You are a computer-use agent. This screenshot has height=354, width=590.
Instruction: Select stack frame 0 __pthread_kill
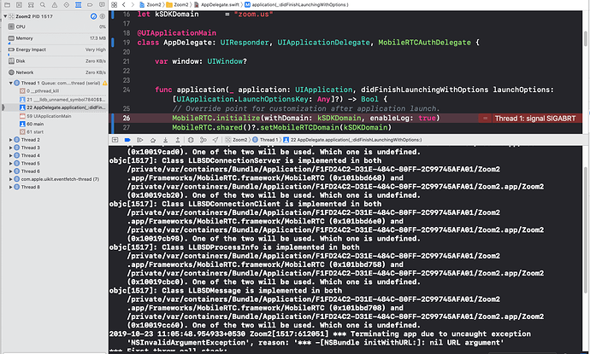click(x=55, y=91)
